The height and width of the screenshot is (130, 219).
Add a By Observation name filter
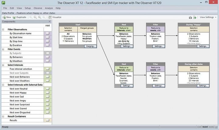pyautogui.click(x=48, y=33)
